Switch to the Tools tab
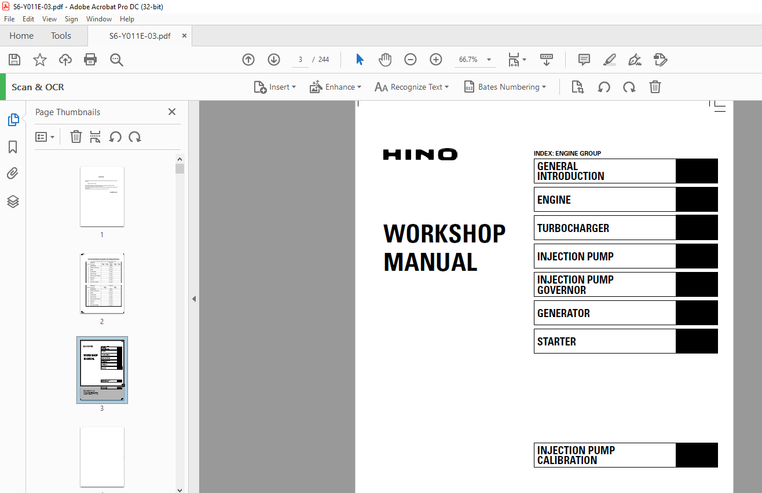762x493 pixels. [x=61, y=36]
